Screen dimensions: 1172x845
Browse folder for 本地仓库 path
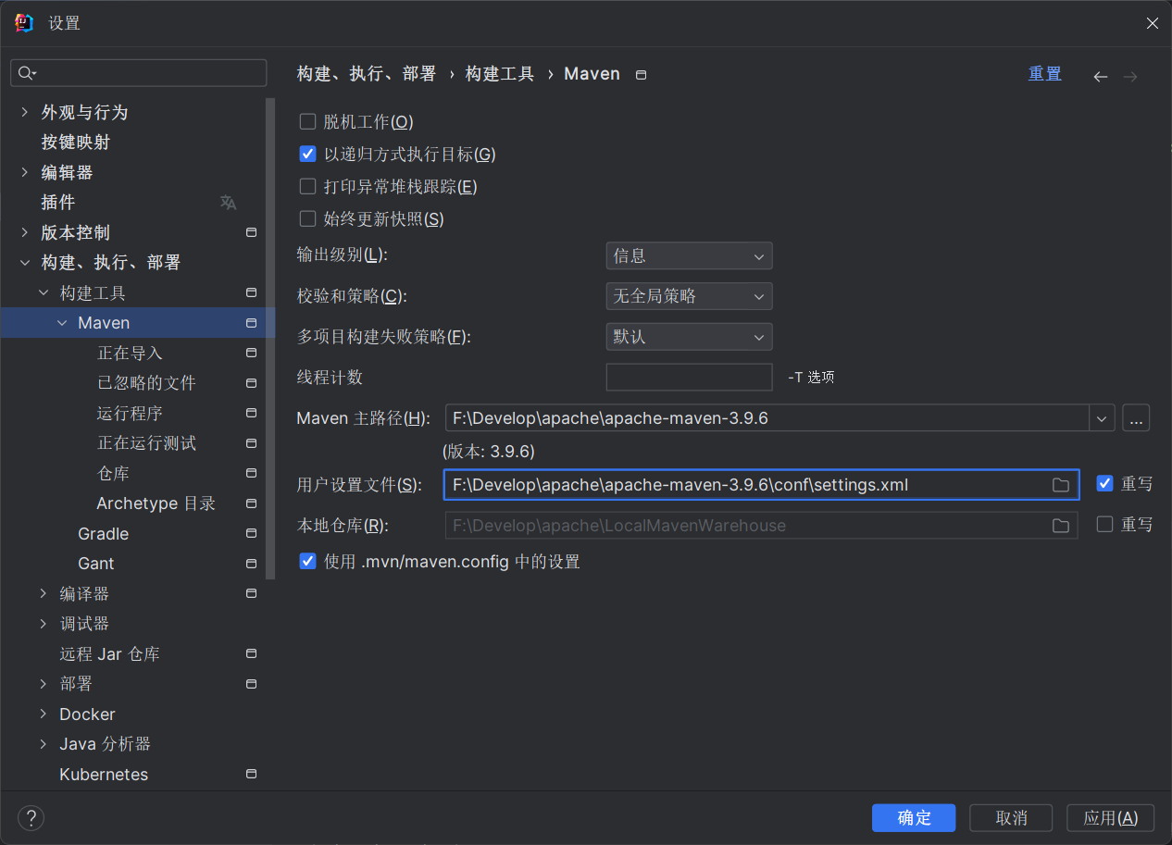pyautogui.click(x=1061, y=526)
